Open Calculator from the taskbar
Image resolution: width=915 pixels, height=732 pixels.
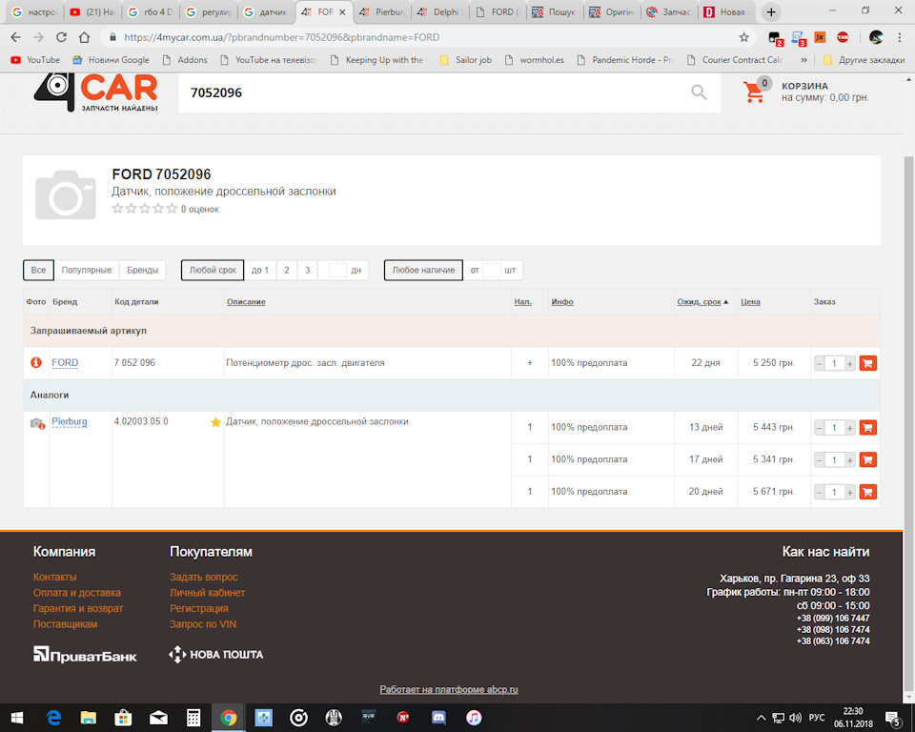193,718
